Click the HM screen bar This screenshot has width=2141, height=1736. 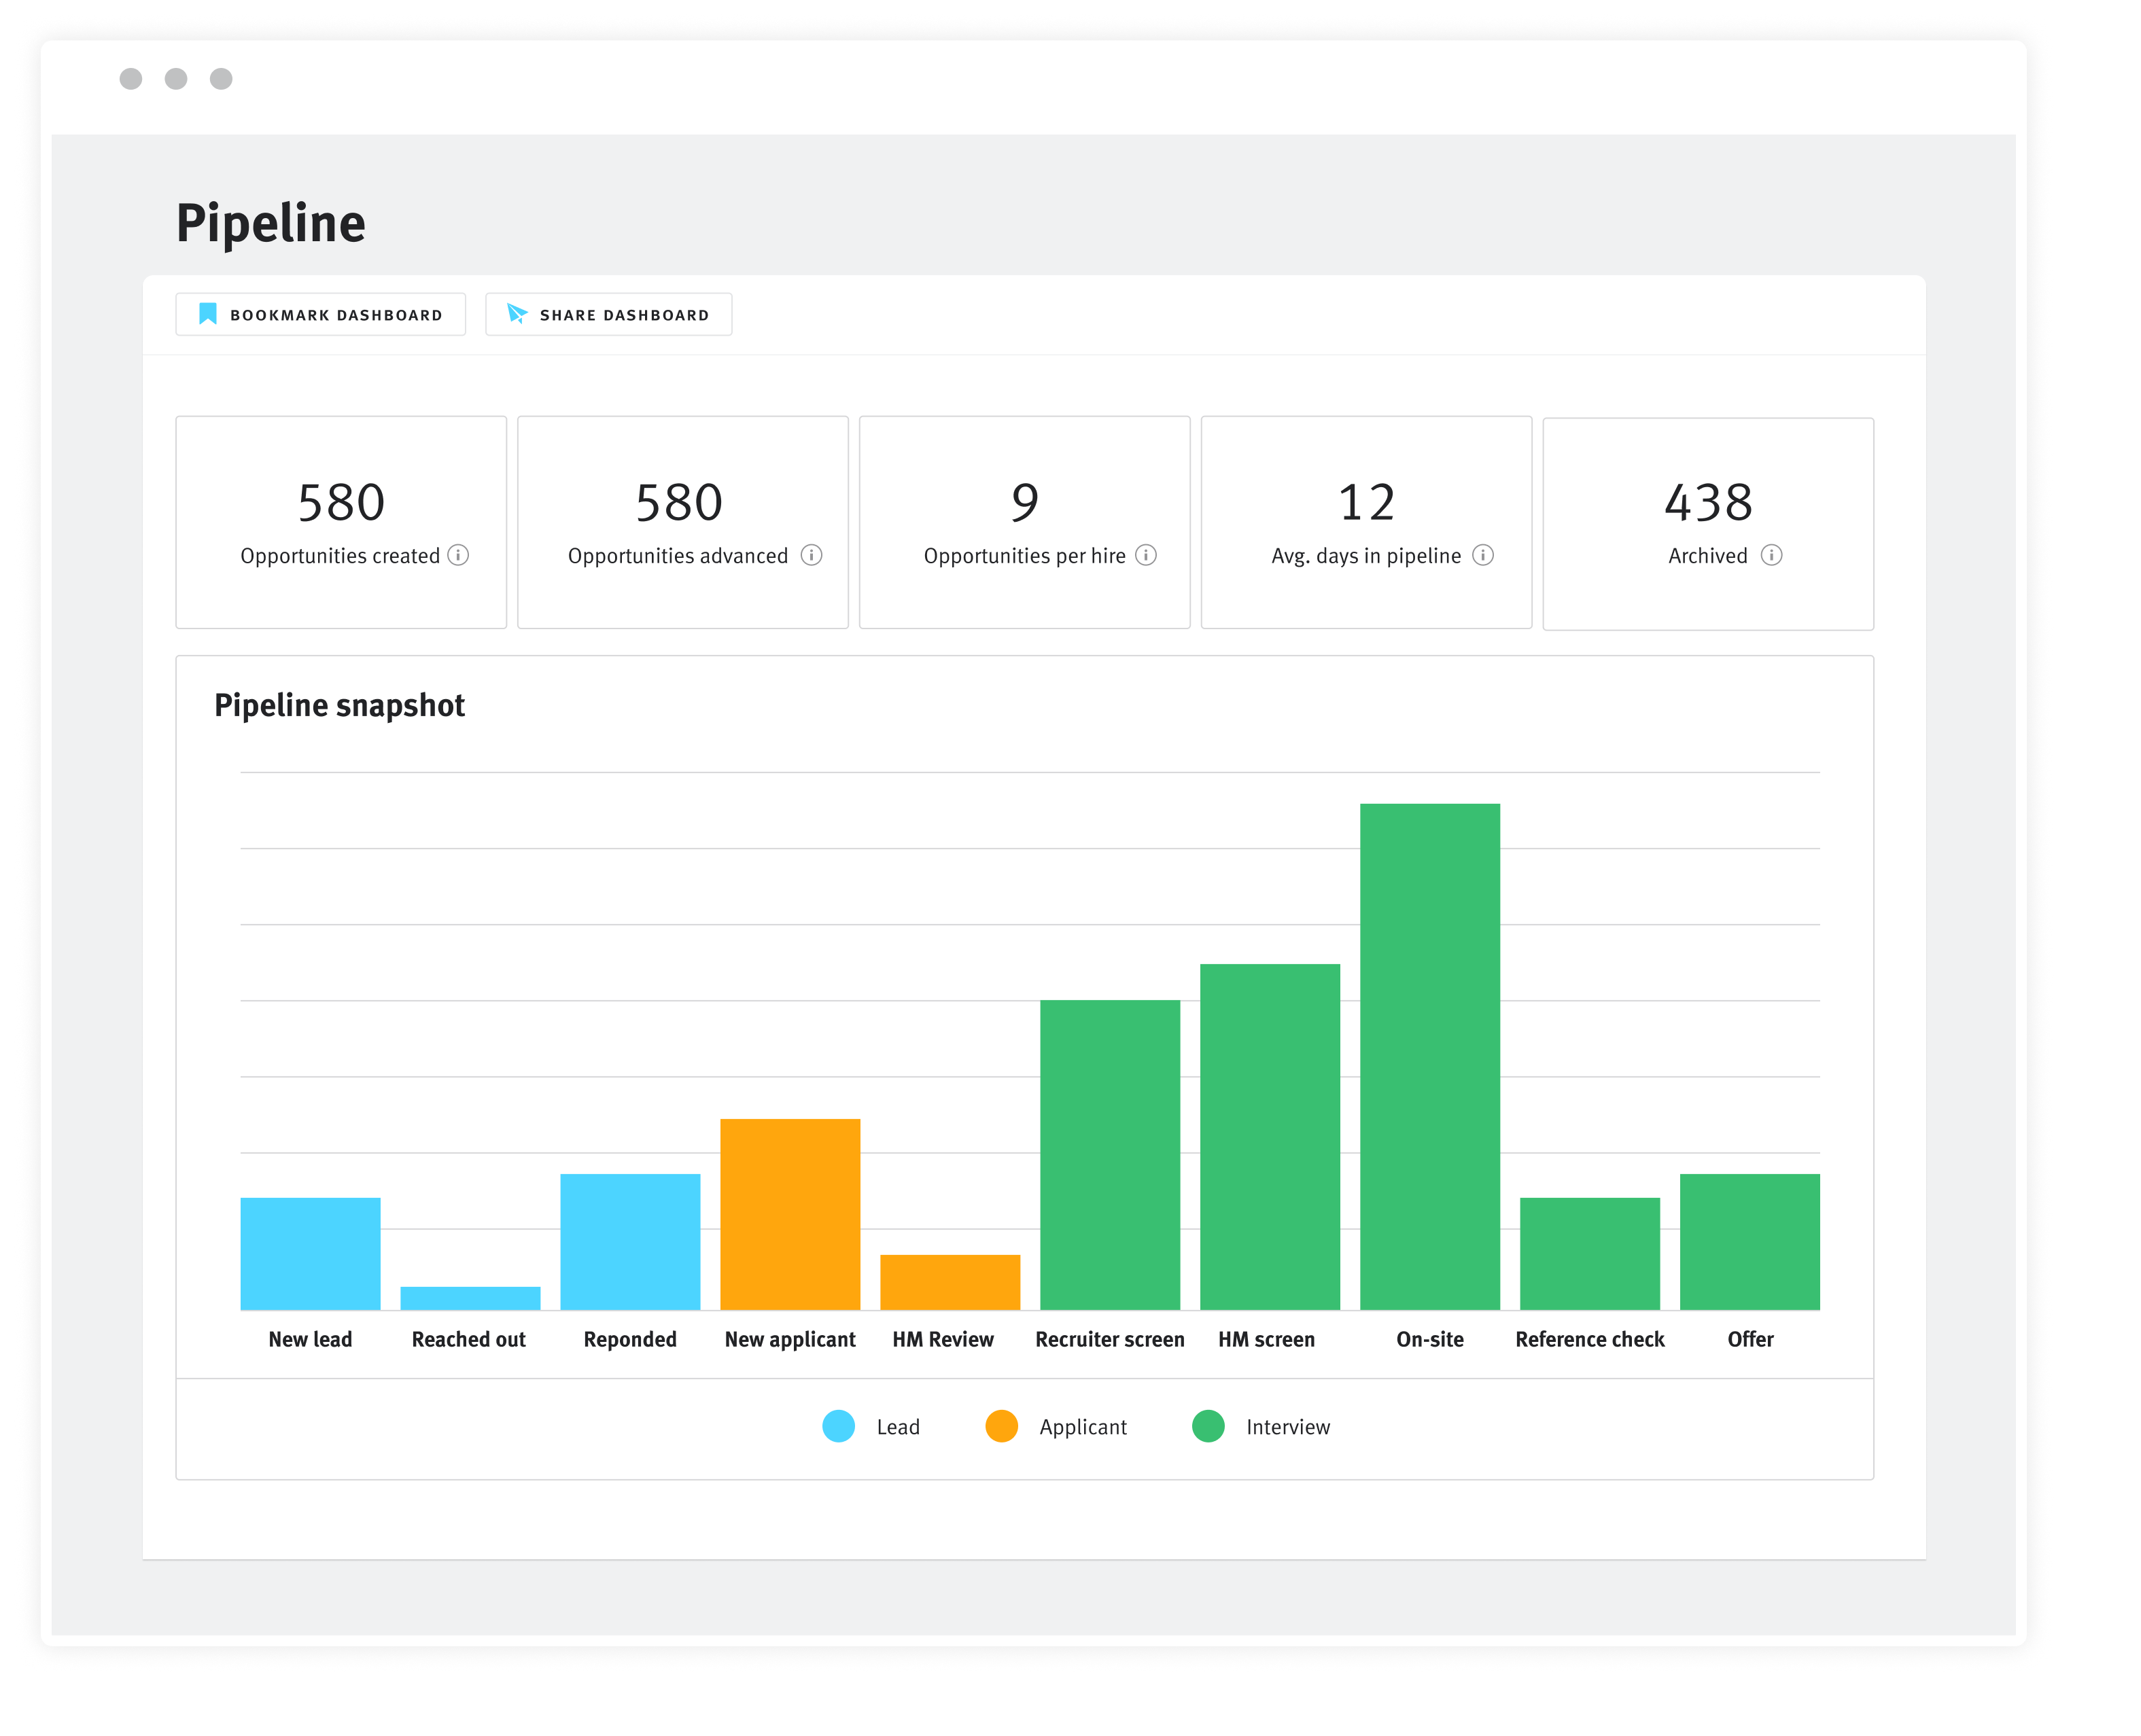(1270, 1136)
